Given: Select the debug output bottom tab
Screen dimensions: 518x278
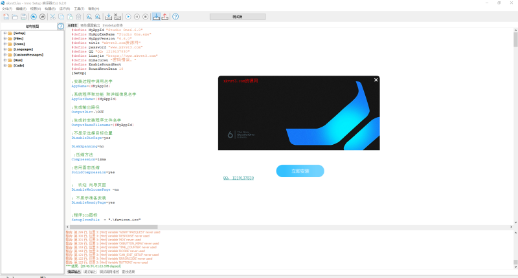Looking at the screenshot, I should tap(90, 272).
